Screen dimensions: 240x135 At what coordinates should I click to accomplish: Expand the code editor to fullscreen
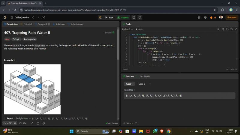click(x=236, y=29)
